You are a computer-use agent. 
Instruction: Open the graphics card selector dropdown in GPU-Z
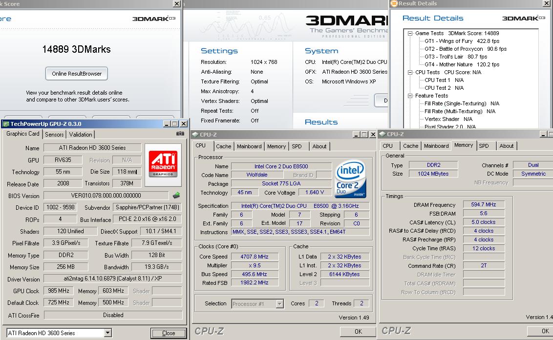(108, 333)
